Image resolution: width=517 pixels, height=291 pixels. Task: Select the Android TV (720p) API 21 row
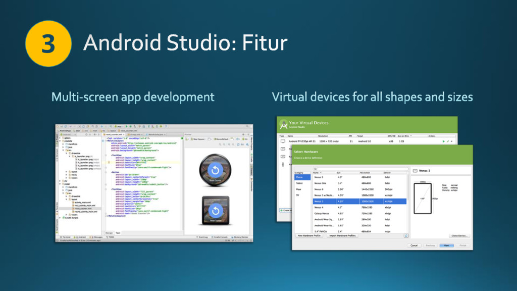[367, 141]
